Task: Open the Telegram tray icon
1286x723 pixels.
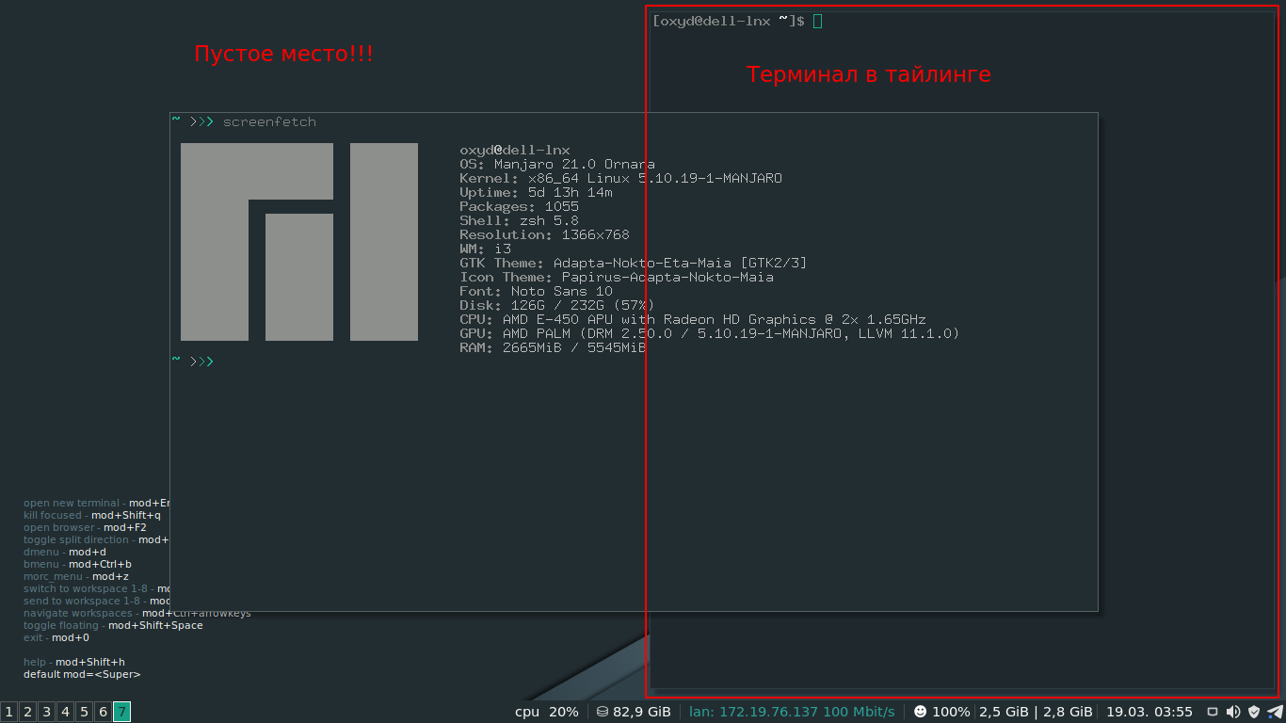Action: pyautogui.click(x=1275, y=712)
